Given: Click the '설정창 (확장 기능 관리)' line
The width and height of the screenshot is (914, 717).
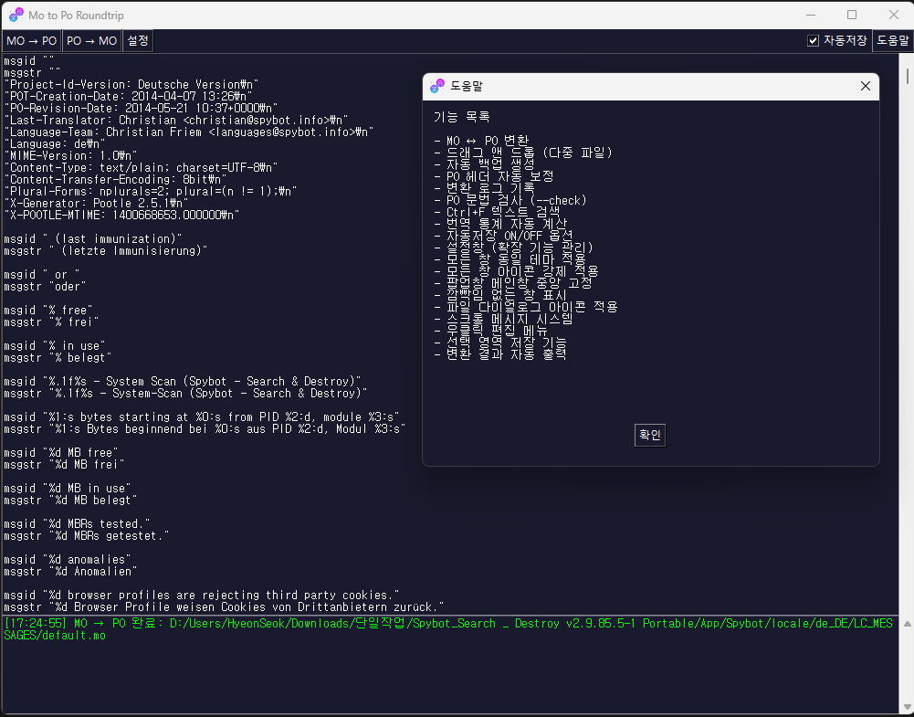Looking at the screenshot, I should [x=513, y=248].
